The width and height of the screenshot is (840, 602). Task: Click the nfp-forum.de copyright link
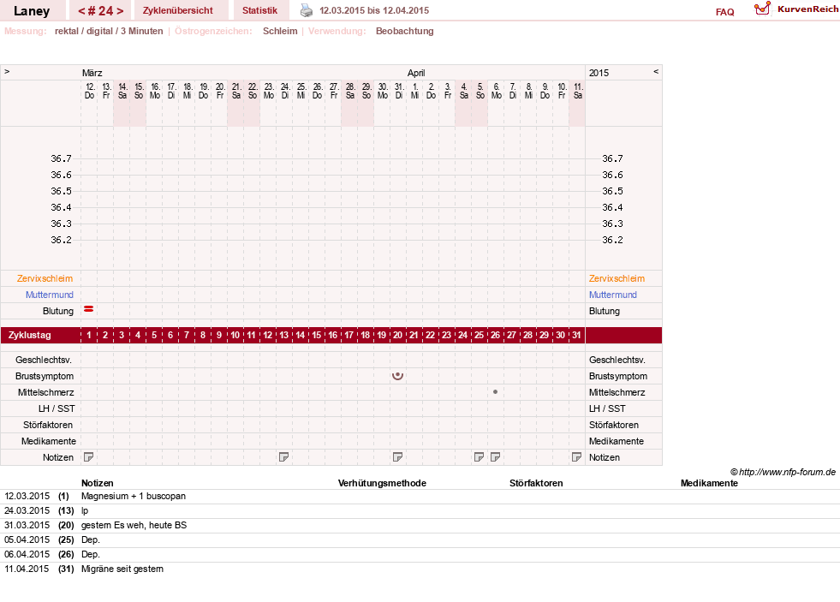tap(783, 472)
